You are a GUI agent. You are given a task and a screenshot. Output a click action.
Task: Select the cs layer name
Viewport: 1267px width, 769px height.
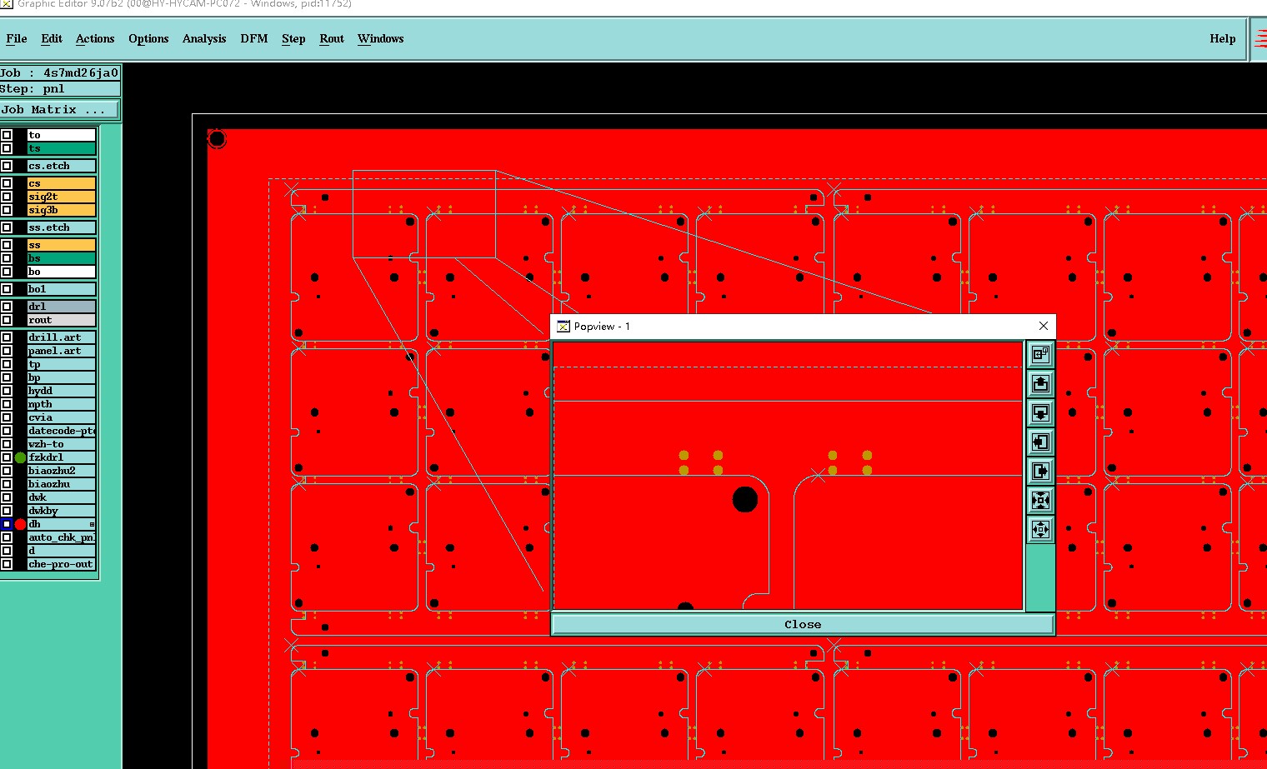(62, 183)
